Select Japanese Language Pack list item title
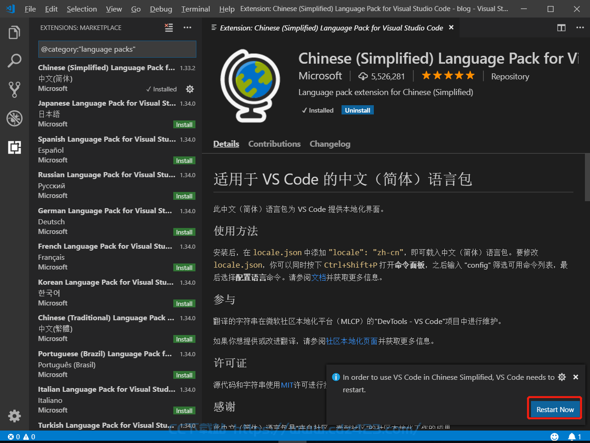Viewport: 590px width, 443px height. tap(107, 103)
